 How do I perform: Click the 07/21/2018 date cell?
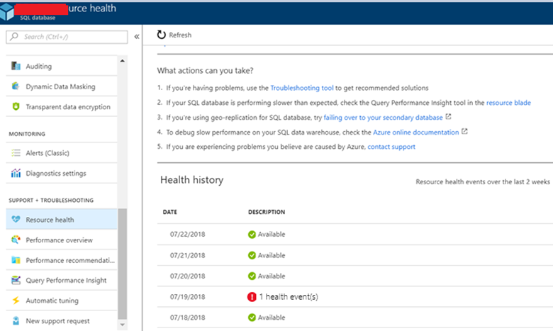click(x=188, y=255)
